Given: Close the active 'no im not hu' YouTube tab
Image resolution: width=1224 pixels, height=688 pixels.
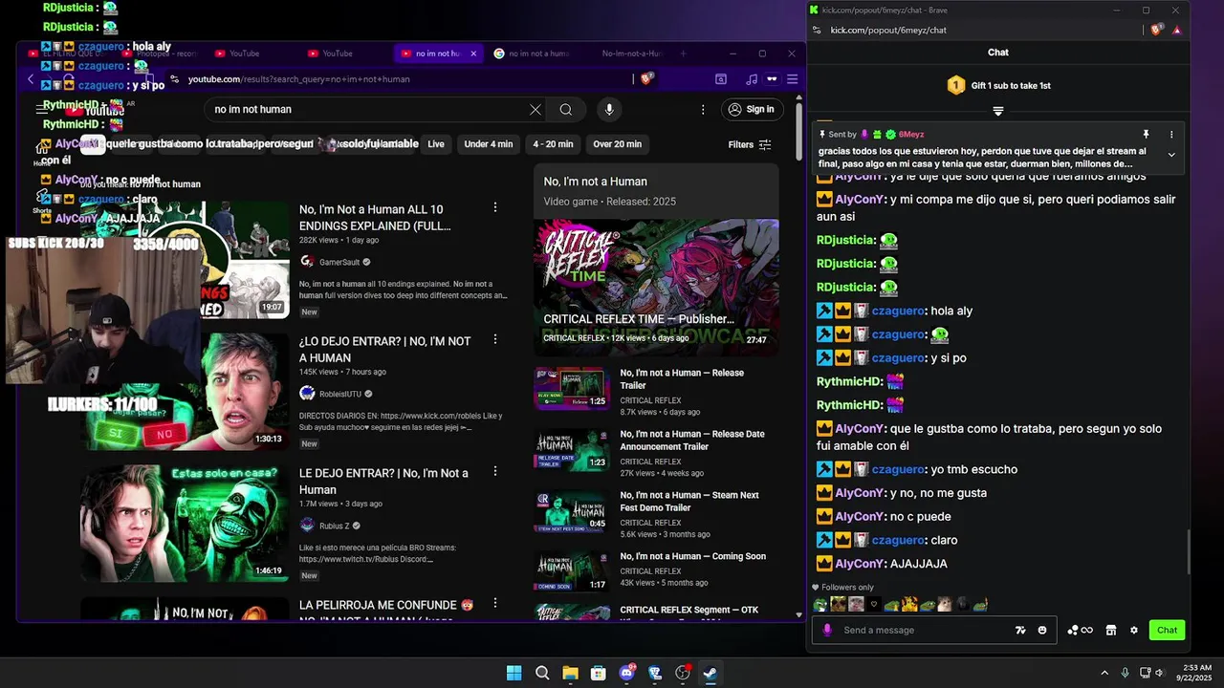Looking at the screenshot, I should pyautogui.click(x=473, y=54).
